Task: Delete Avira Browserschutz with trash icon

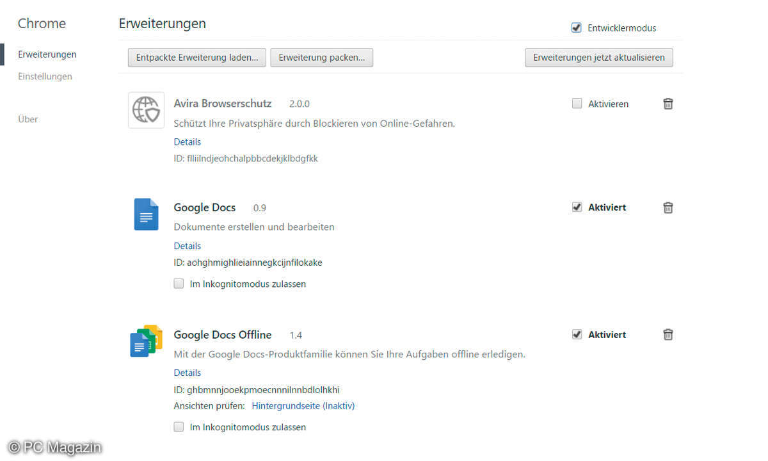Action: 668,104
